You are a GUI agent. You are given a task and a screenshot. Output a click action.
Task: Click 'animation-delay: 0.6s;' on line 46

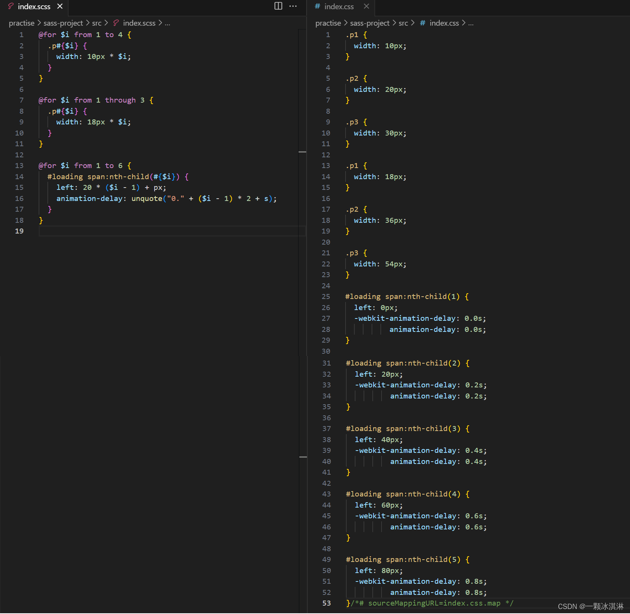pos(438,527)
